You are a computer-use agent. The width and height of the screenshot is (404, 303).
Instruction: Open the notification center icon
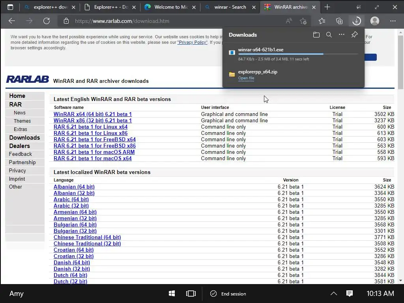[350, 294]
